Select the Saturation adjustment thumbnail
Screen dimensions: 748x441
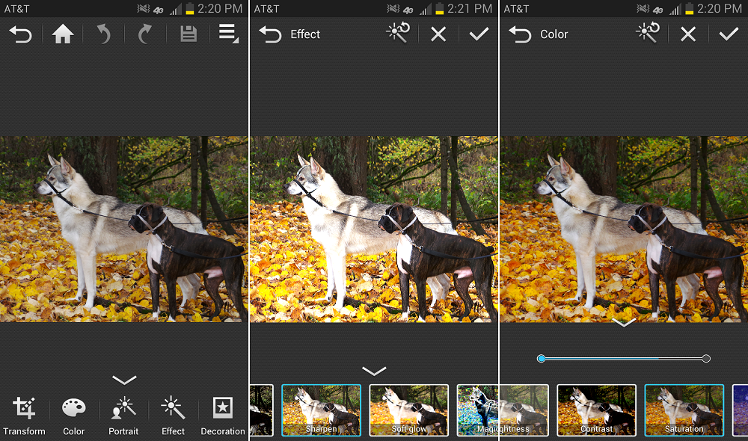pyautogui.click(x=684, y=410)
